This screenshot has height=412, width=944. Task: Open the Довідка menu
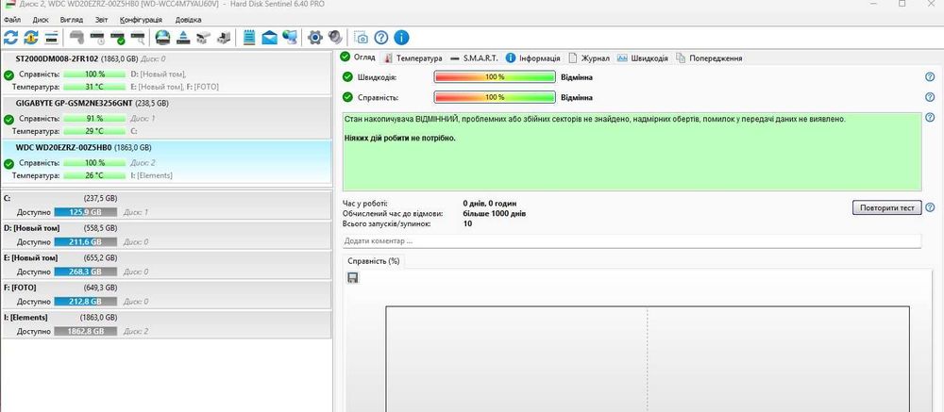[x=189, y=20]
